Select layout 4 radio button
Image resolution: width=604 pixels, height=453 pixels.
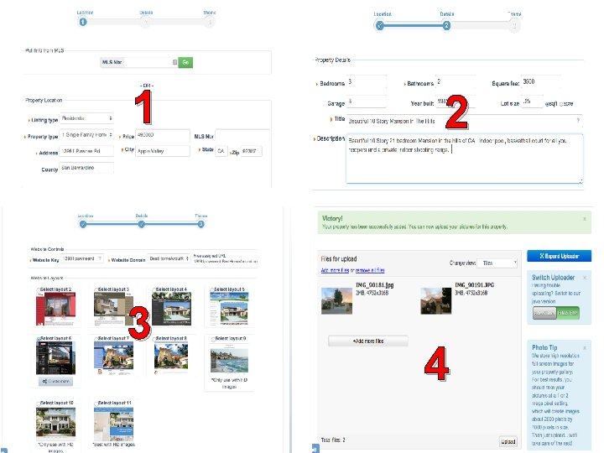tap(154, 289)
